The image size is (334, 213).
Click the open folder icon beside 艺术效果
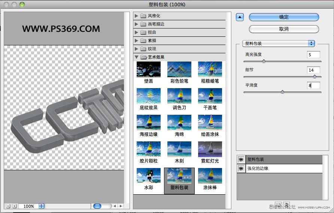click(x=143, y=57)
